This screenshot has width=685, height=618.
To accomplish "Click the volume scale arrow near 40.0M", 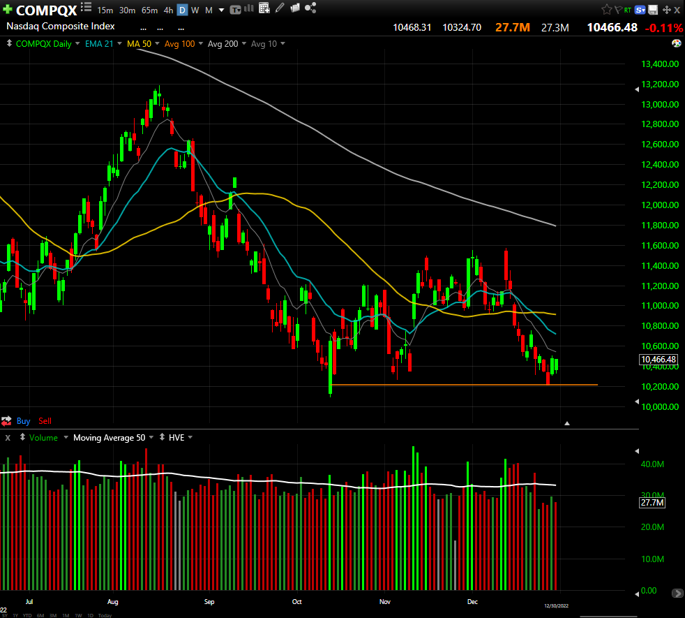I will [637, 451].
